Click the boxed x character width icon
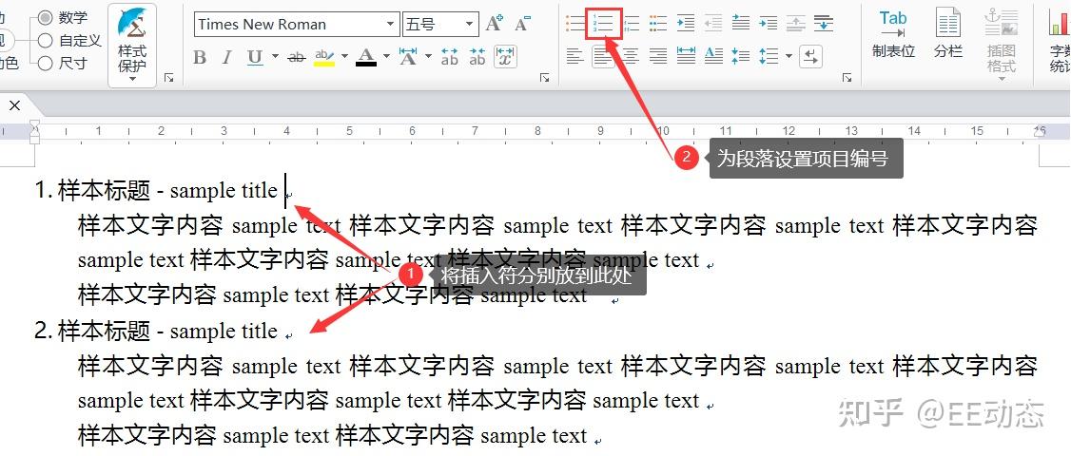The height and width of the screenshot is (456, 1071). click(505, 57)
